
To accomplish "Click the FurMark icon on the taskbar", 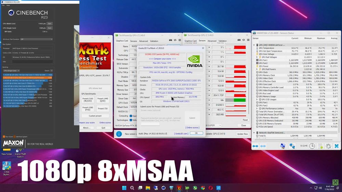I will point(179,188).
